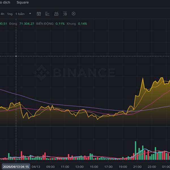
Task: Select the 4h interval
Action: coord(2,14)
